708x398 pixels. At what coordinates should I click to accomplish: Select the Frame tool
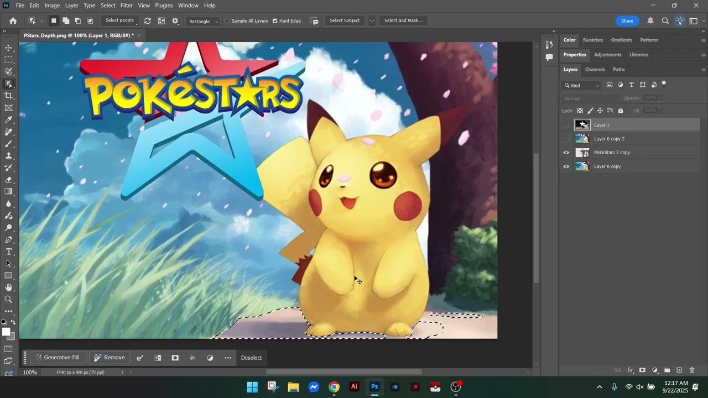tap(8, 108)
